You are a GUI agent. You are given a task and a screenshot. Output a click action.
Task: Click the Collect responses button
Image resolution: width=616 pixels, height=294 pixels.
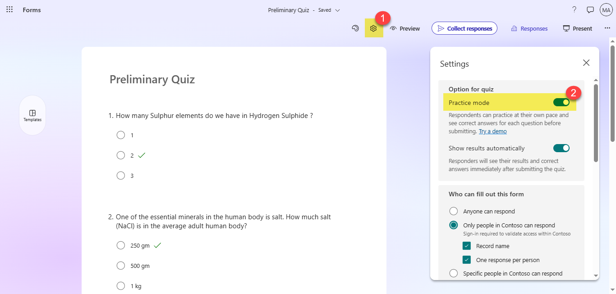coord(464,28)
